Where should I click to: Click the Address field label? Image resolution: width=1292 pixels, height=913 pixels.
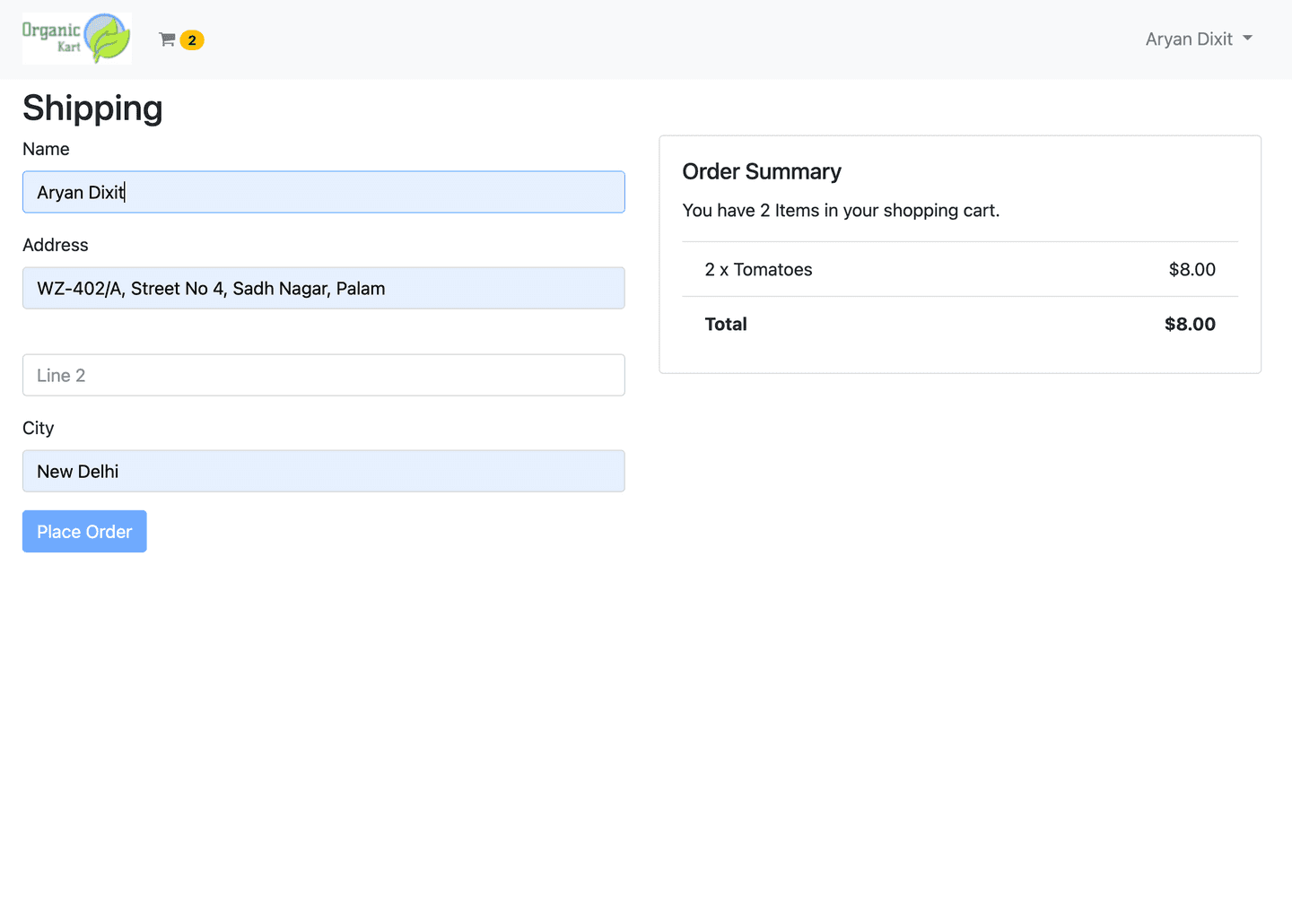pyautogui.click(x=56, y=245)
